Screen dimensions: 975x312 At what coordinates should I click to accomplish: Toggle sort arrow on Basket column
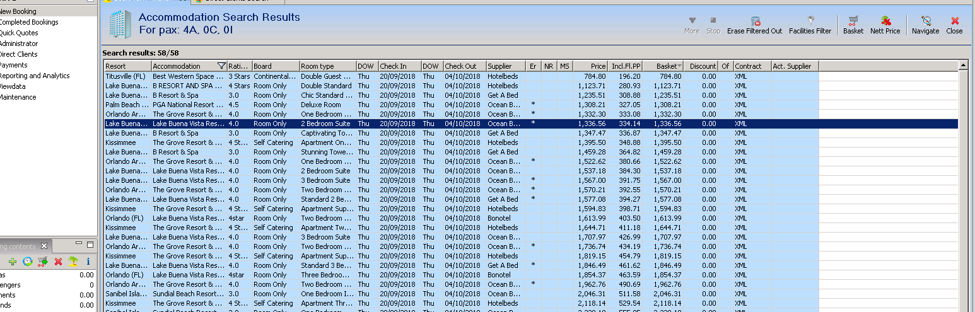click(x=679, y=66)
